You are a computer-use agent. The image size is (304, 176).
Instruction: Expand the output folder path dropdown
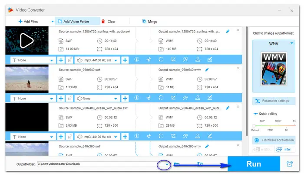point(167,164)
